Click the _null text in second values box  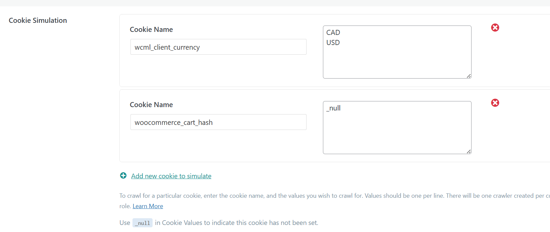click(334, 108)
